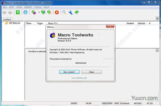Run macro with the blue play icon
This screenshot has height=106, width=161.
point(25,13)
